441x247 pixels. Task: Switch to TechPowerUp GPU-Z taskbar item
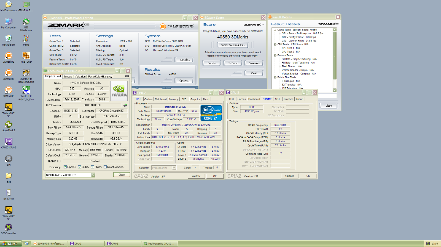(160, 243)
